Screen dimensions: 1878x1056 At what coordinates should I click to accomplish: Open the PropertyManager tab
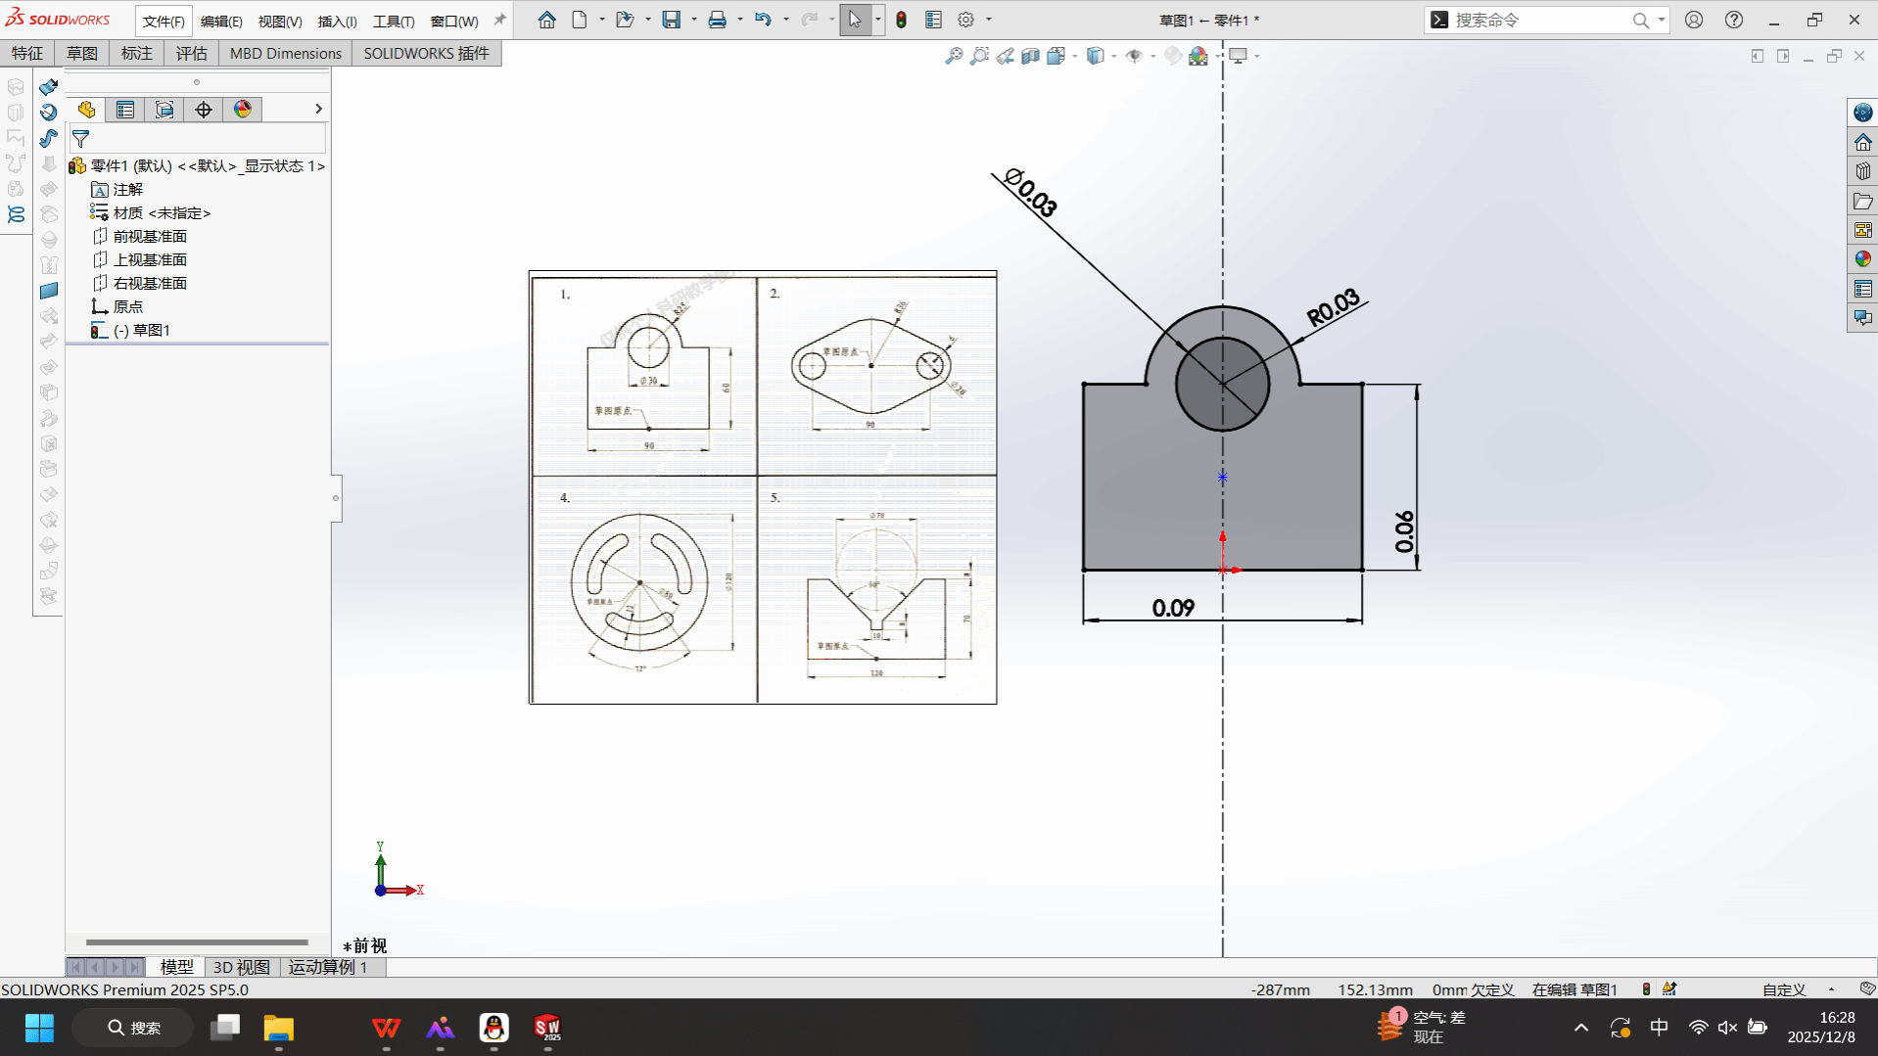(x=125, y=110)
